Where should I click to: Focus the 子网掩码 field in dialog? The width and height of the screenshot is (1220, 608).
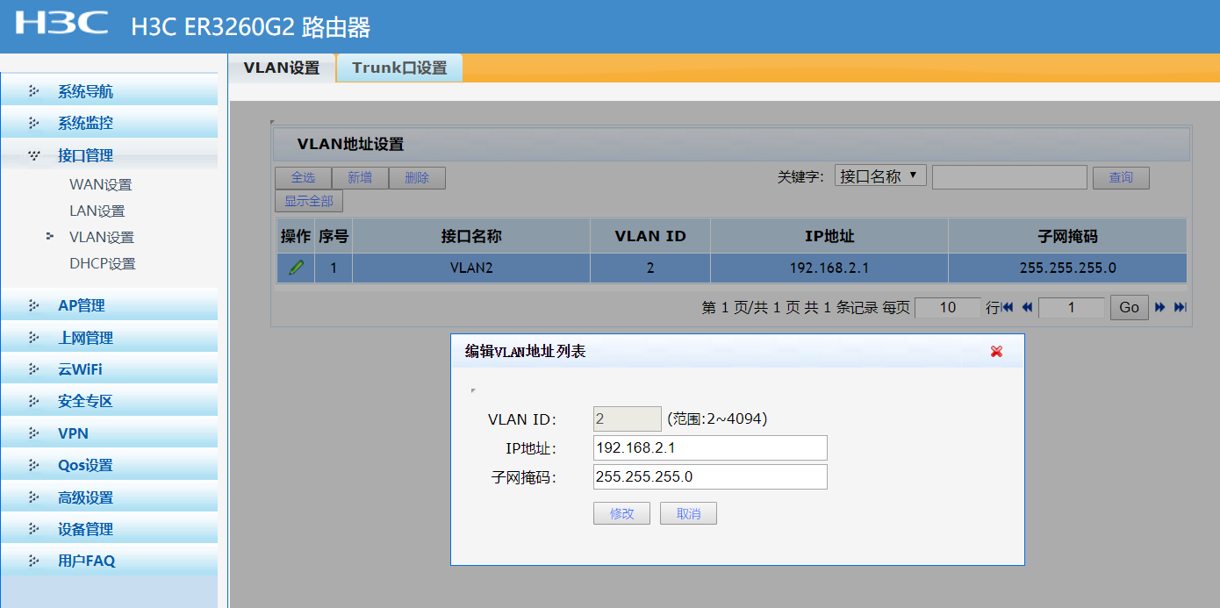(710, 476)
